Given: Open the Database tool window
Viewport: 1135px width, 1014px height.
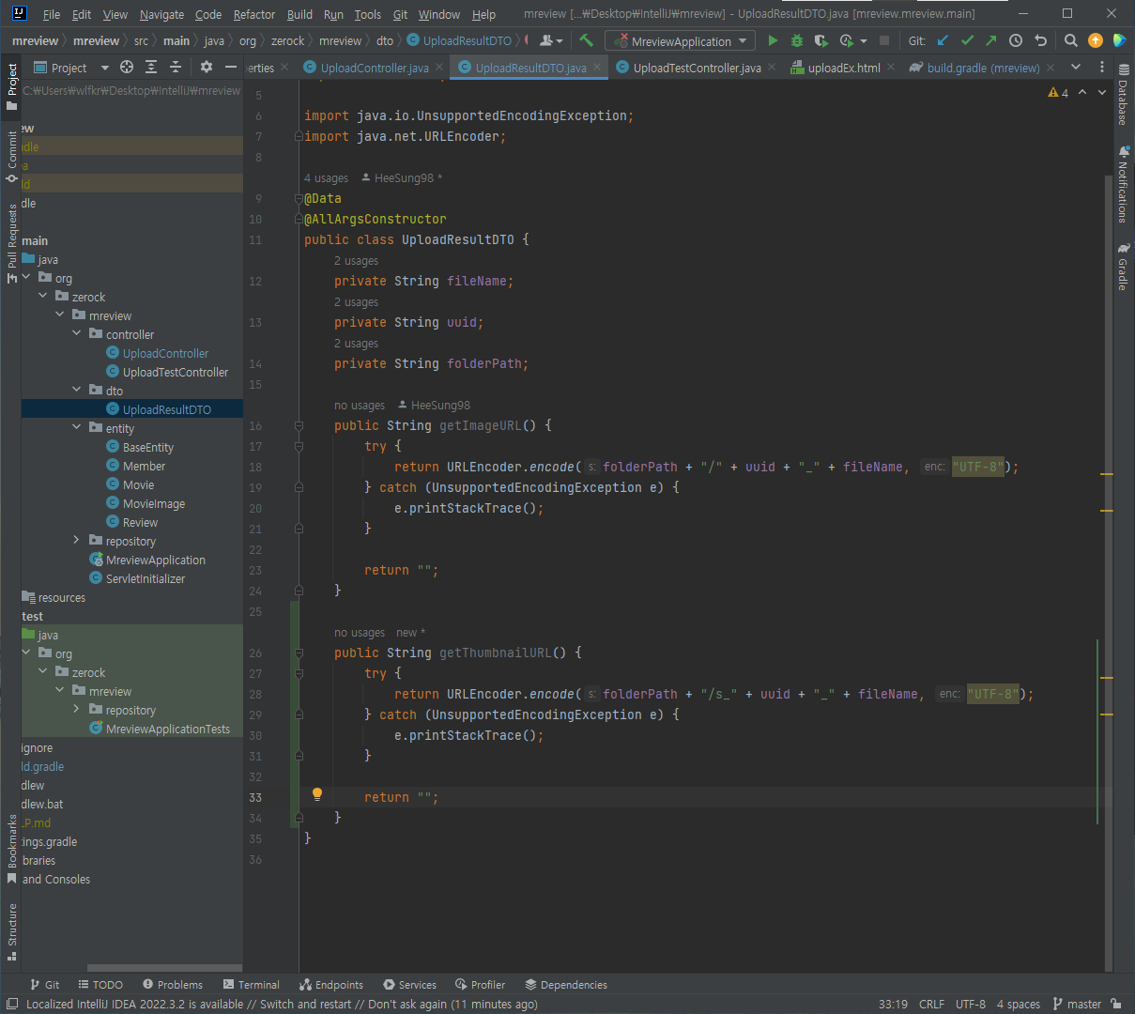Looking at the screenshot, I should [1124, 95].
